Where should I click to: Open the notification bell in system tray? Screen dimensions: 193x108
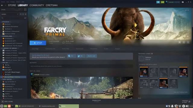pos(172,106)
